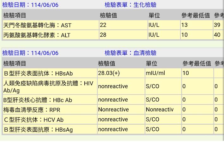The height and width of the screenshot is (155, 224).
Task: Click the HBsAg nonreactive result cell
Action: pos(113,129)
